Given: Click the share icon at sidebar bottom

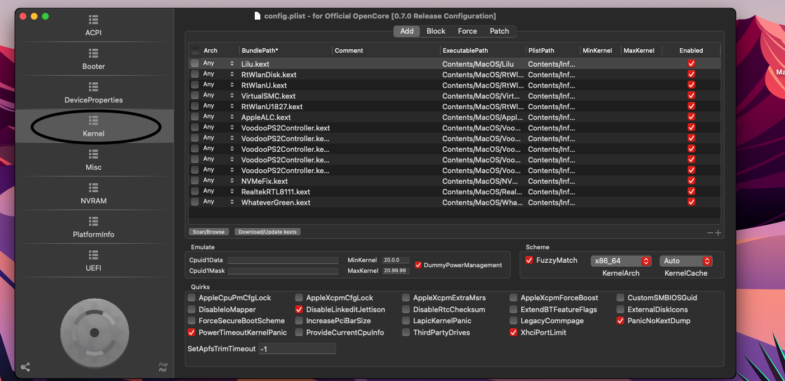Looking at the screenshot, I should click(x=25, y=368).
